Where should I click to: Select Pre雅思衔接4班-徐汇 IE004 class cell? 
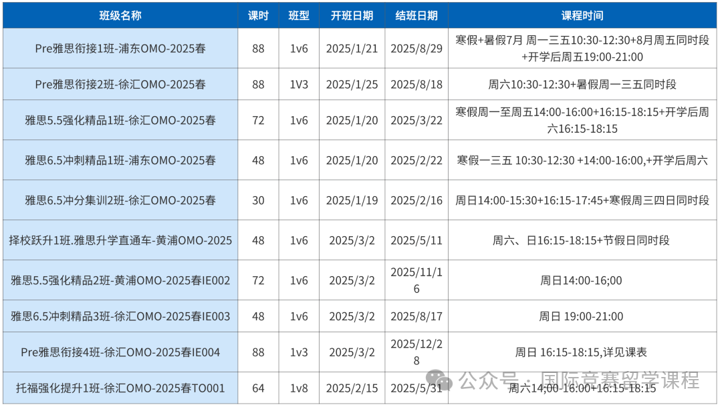(x=120, y=352)
